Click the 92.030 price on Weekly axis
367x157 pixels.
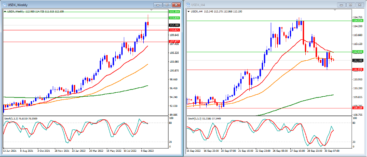[174, 106]
